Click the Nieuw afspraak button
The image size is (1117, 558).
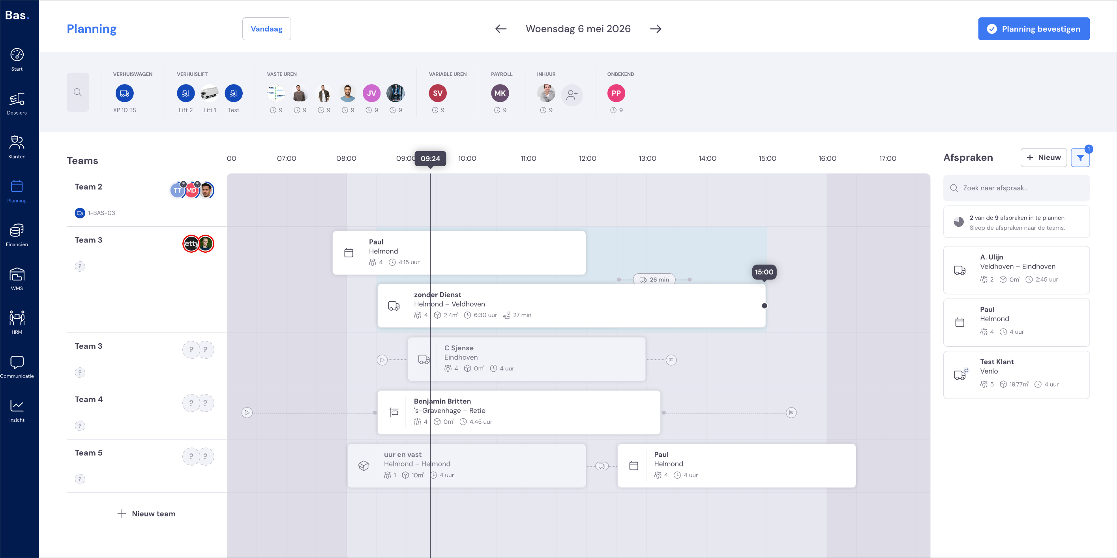[1043, 158]
